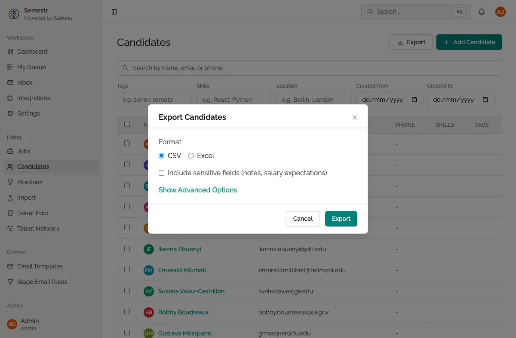Enable include sensitive fields checkbox
This screenshot has width=516, height=338.
click(x=161, y=173)
